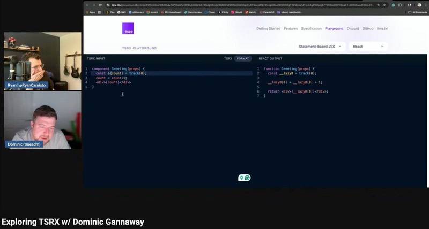Open the Simplii bookmark
The width and height of the screenshot is (429, 229).
coord(236,12)
